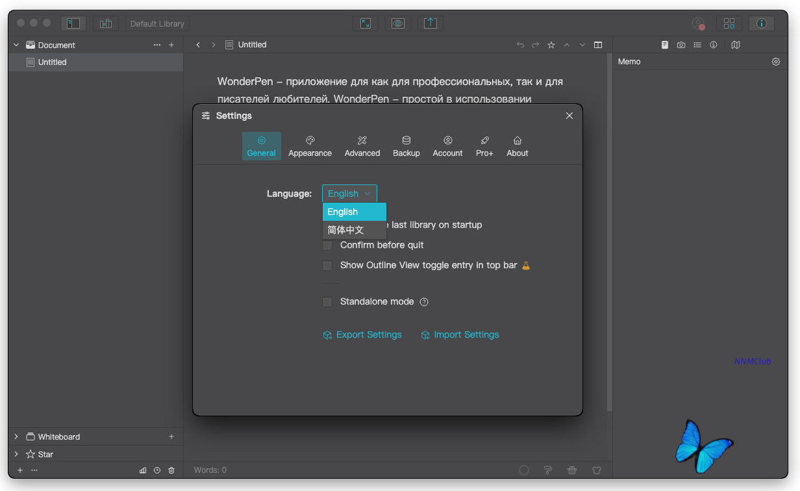Open the statistics chart icon in top toolbar

(x=105, y=23)
